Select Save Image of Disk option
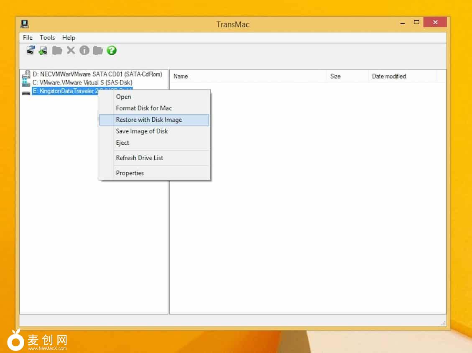This screenshot has height=353, width=472. pos(142,131)
